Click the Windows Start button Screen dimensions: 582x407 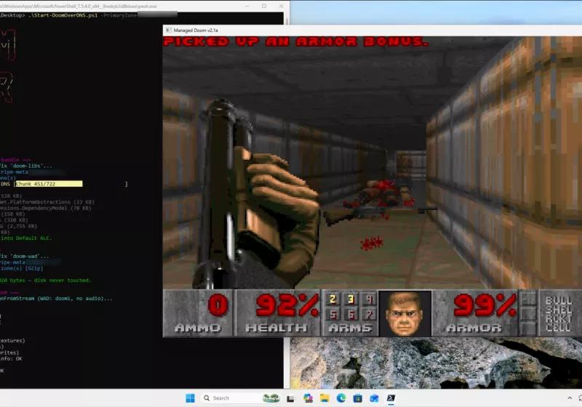[x=190, y=398]
